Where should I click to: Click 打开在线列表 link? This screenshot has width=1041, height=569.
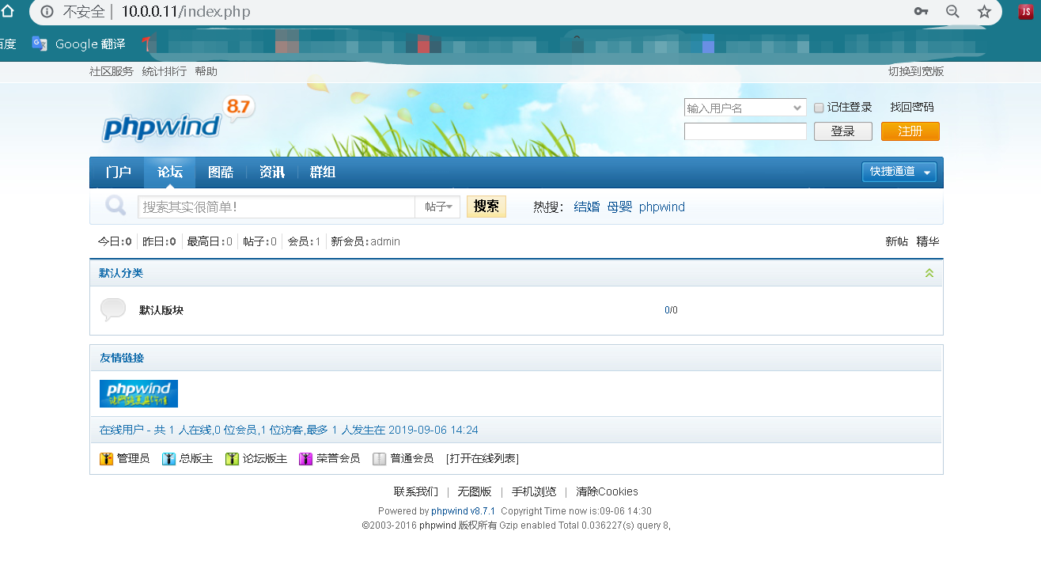(x=483, y=459)
